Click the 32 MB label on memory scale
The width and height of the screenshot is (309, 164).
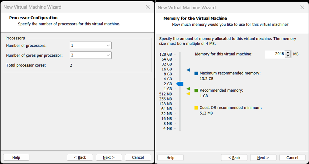(x=167, y=114)
